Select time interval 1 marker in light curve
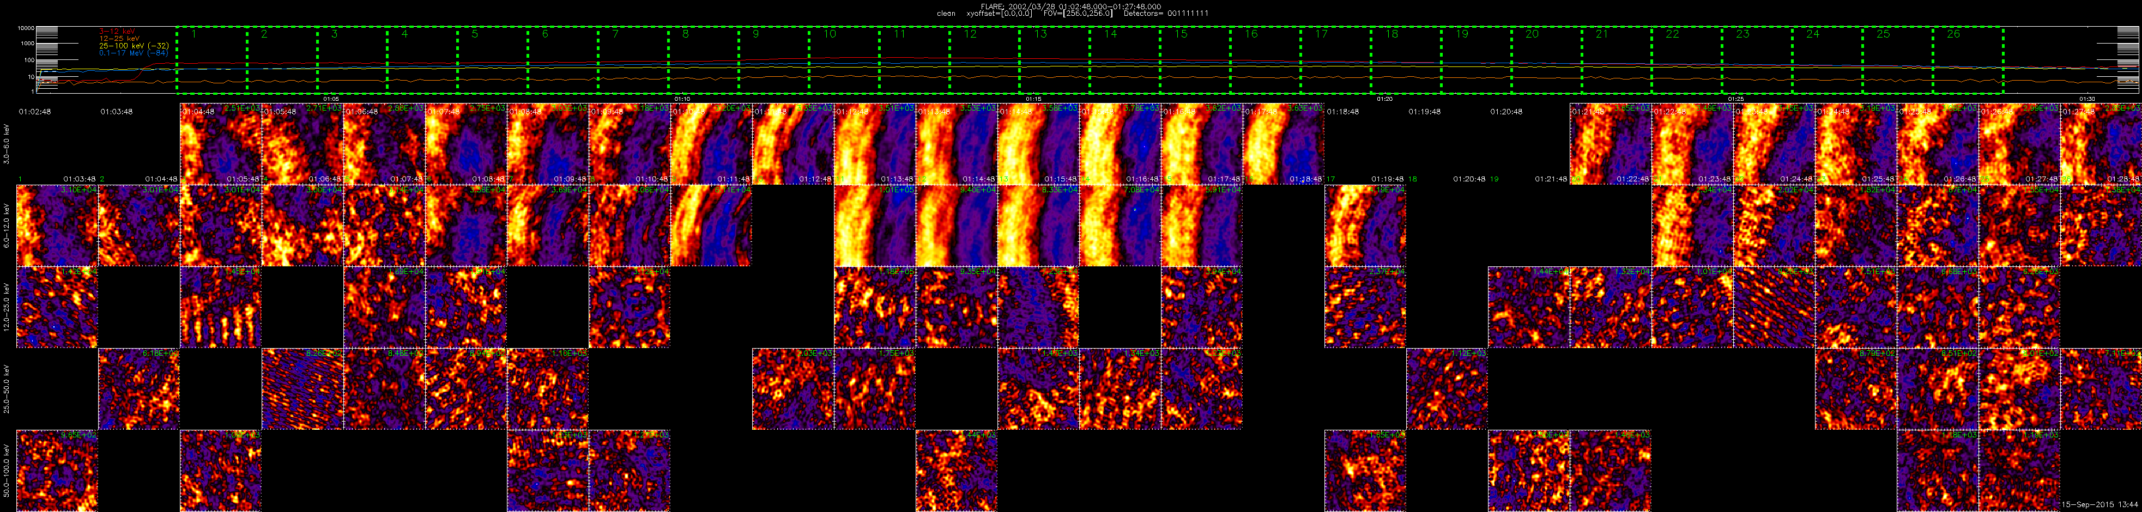This screenshot has width=2142, height=512. (x=195, y=34)
